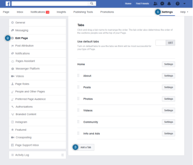Click the red notifications count badge

pos(47,12)
